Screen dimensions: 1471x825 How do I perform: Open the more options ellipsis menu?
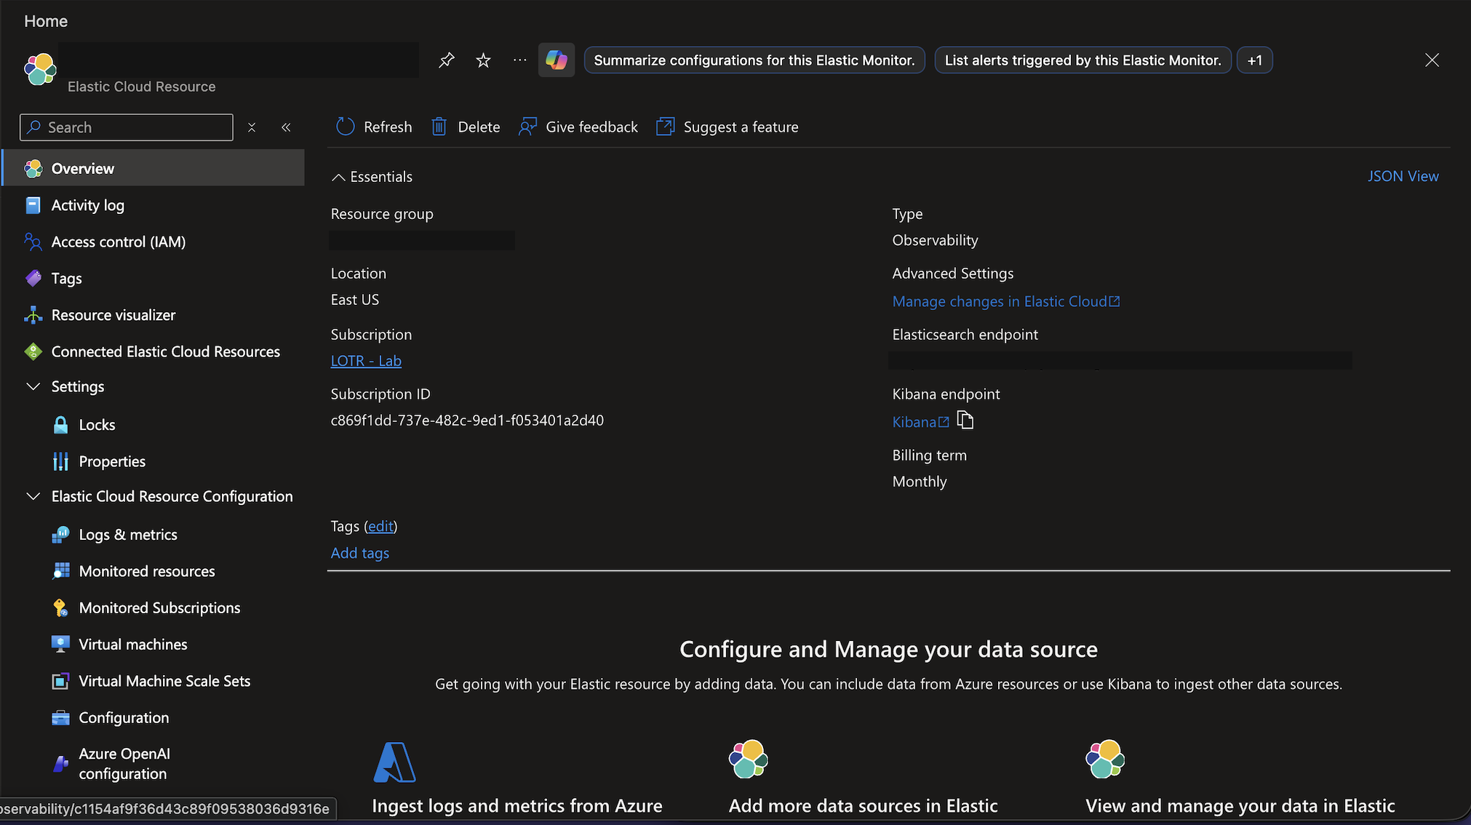[519, 60]
